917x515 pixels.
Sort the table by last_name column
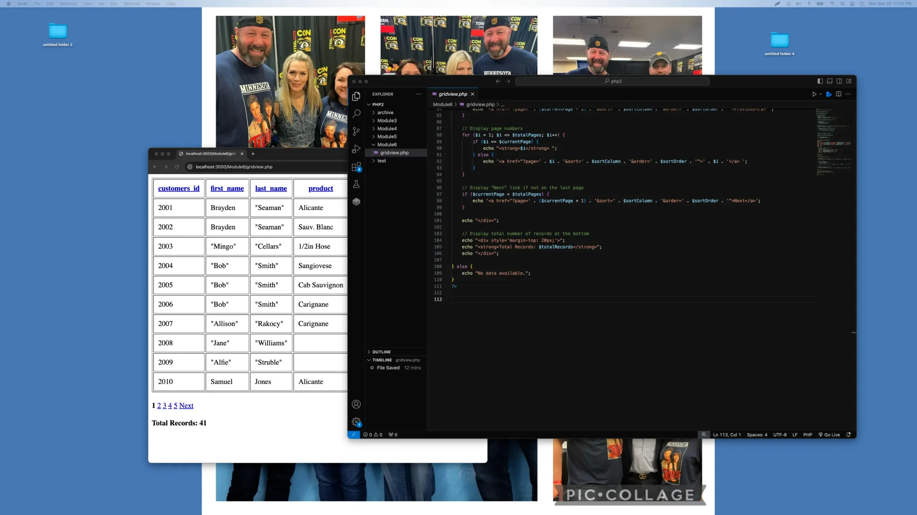pyautogui.click(x=271, y=188)
